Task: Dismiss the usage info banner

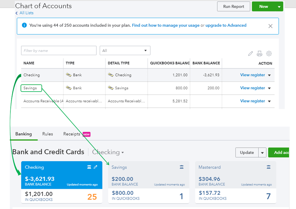Action: click(270, 26)
